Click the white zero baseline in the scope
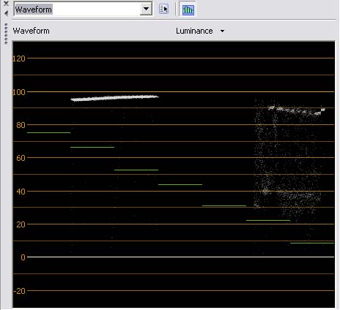Image resolution: width=340 pixels, height=310 pixels. tap(180, 257)
